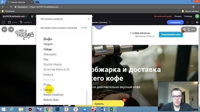Open the block more-options dots
Viewport: 200px width, 112px height.
tap(193, 30)
